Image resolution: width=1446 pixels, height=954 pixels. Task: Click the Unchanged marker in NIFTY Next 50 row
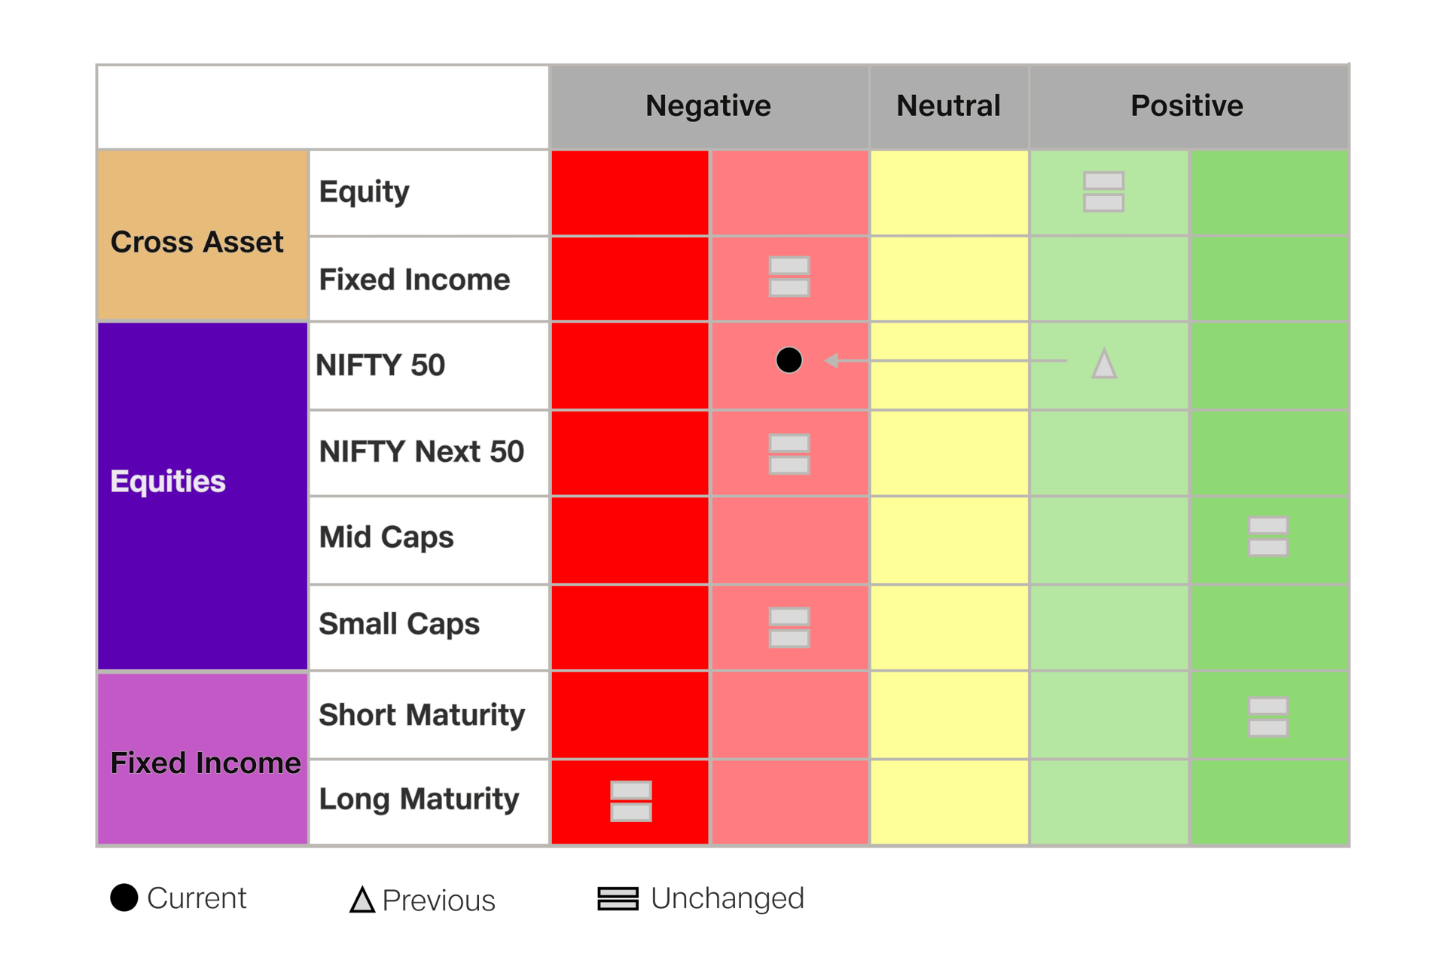click(x=789, y=454)
